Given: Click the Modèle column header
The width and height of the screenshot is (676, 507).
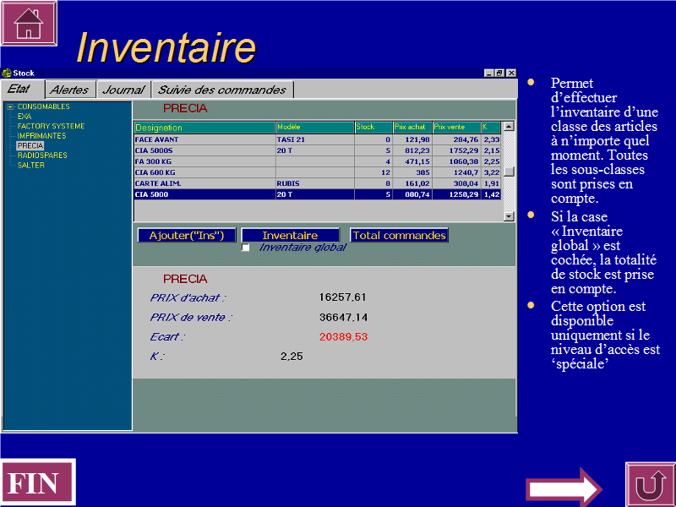Looking at the screenshot, I should 314,128.
